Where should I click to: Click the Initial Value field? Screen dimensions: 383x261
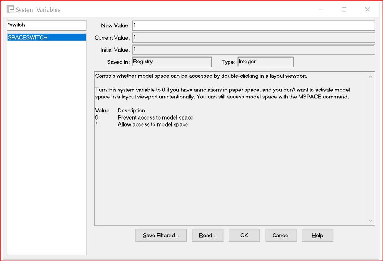(x=253, y=50)
